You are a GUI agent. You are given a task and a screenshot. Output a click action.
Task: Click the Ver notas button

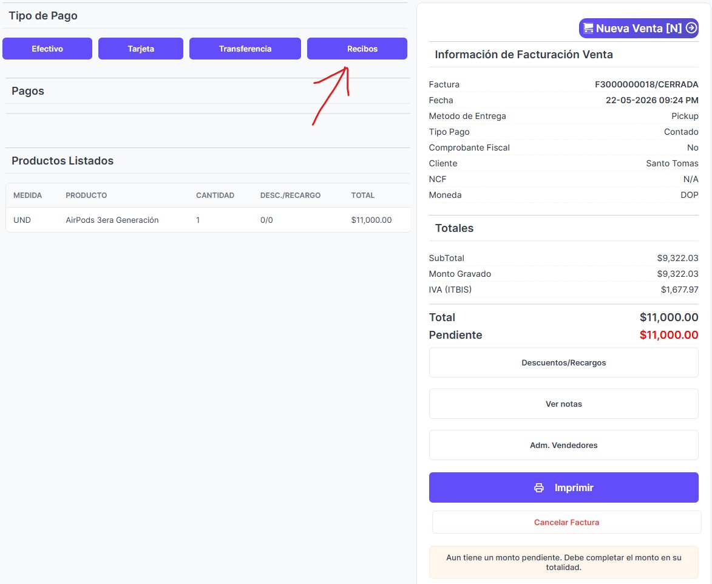pyautogui.click(x=563, y=404)
